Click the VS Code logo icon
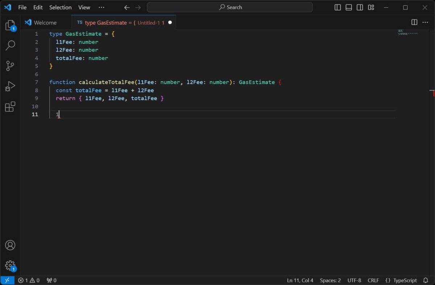435x285 pixels. pos(8,7)
